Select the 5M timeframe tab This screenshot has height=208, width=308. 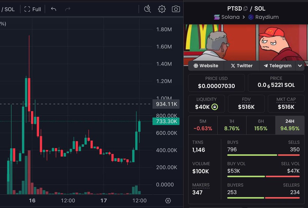(x=203, y=125)
